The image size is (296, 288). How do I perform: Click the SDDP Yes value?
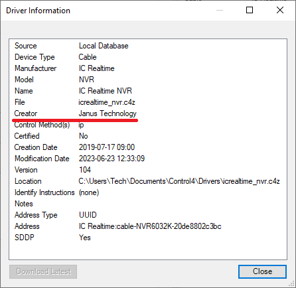[85, 238]
